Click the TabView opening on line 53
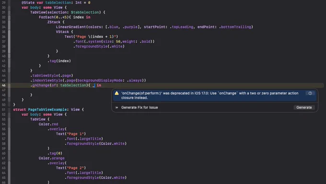This screenshot has height=184, width=326. (x=40, y=119)
